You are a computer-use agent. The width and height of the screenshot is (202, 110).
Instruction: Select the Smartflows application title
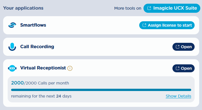point(33,25)
